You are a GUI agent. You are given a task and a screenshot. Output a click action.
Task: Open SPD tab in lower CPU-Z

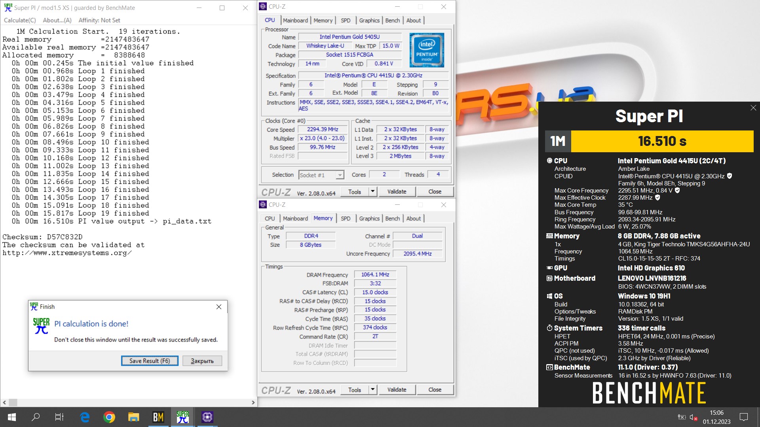pyautogui.click(x=346, y=218)
